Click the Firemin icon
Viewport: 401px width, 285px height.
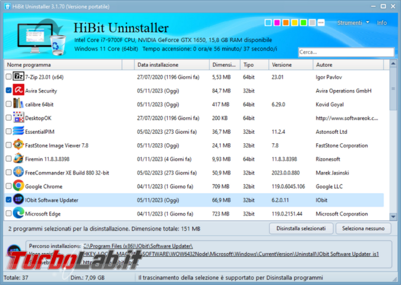click(19, 159)
